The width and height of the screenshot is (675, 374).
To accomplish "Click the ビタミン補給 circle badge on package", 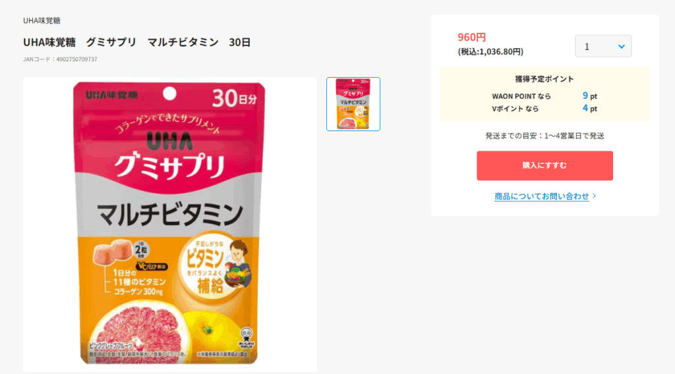I will pos(211,267).
